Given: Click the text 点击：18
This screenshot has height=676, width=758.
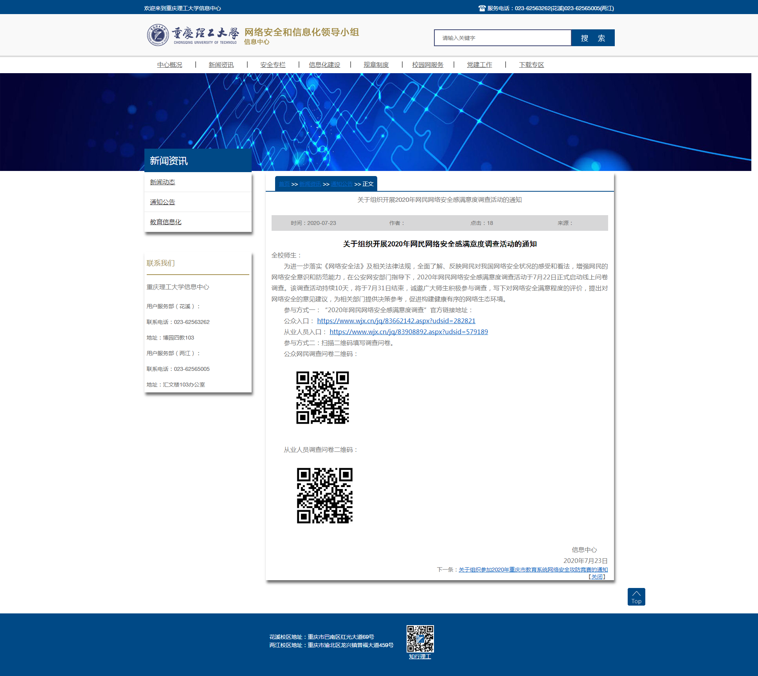Looking at the screenshot, I should (x=481, y=223).
